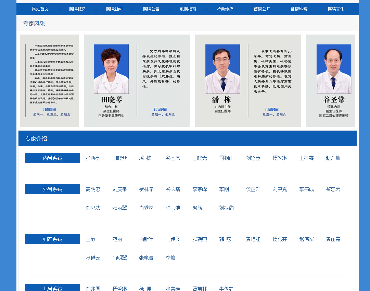Select pediatrician 牛俊红 link
Image resolution: width=370 pixels, height=291 pixels.
pos(226,289)
